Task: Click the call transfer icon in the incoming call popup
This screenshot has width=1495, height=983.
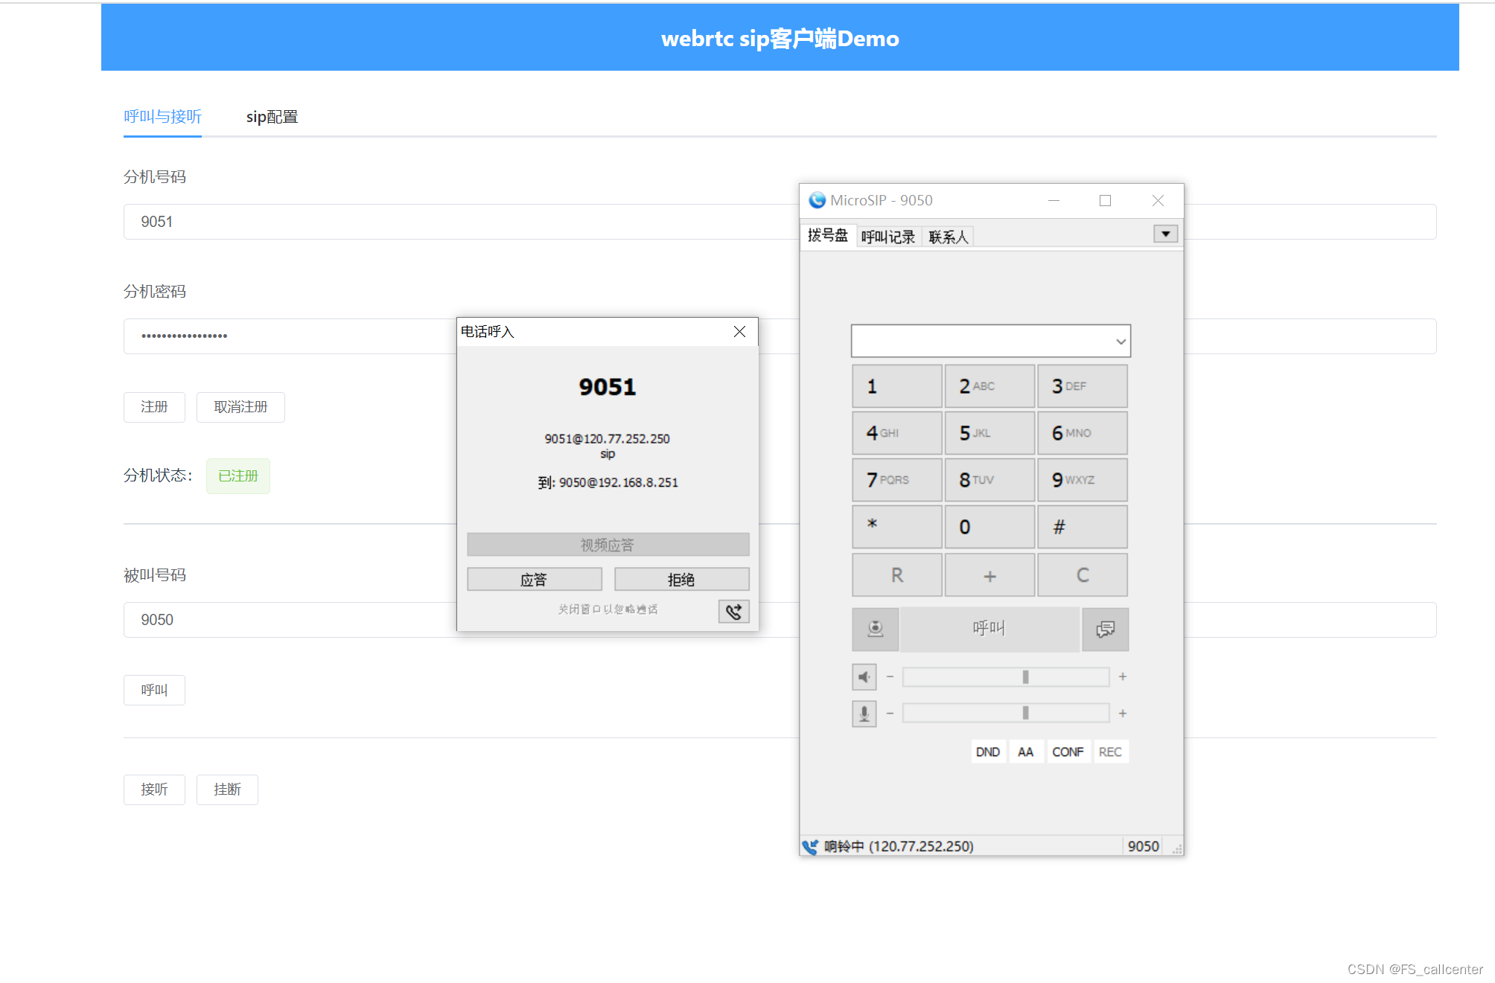Action: [x=733, y=612]
